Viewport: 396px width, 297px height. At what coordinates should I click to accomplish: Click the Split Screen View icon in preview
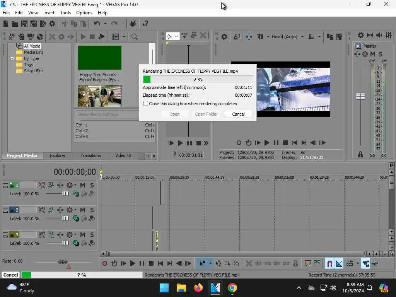(x=259, y=37)
